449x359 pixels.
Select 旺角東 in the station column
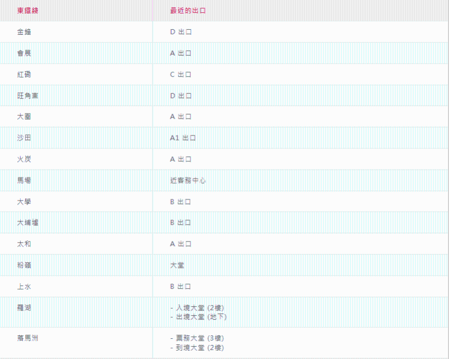[28, 96]
